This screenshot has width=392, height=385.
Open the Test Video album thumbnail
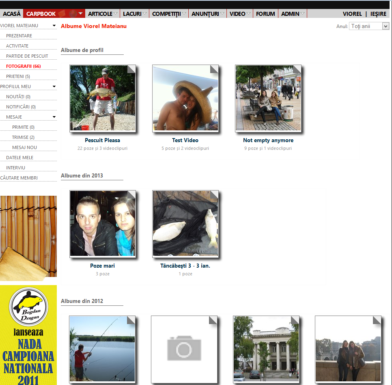pyautogui.click(x=185, y=98)
